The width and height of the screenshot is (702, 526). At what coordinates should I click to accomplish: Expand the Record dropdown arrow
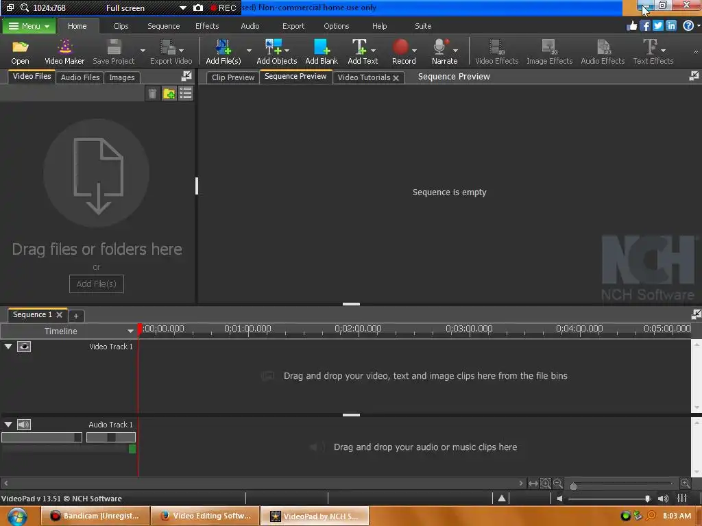[x=414, y=51]
